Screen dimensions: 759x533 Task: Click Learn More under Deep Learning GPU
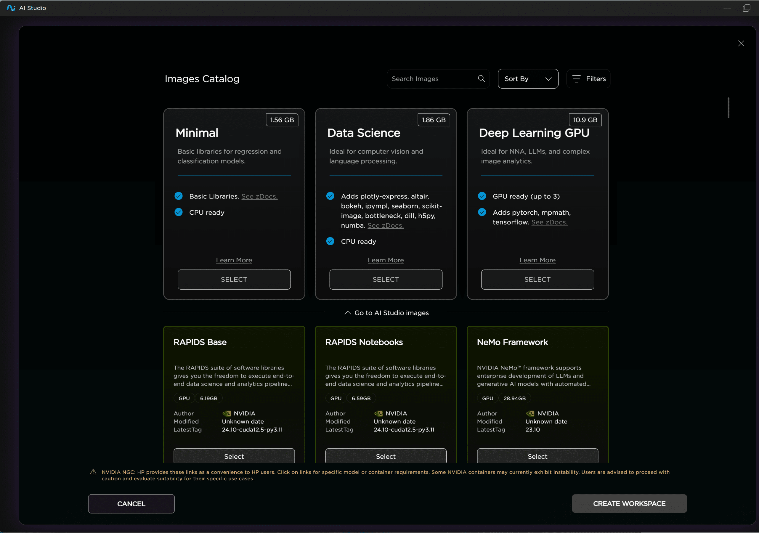[537, 260]
